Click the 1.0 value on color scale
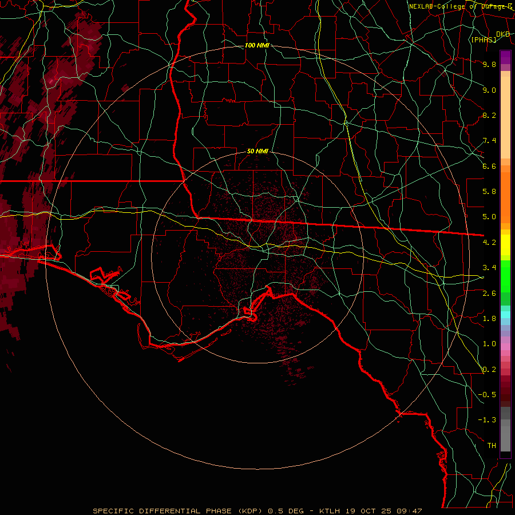515x515 pixels. 489,344
